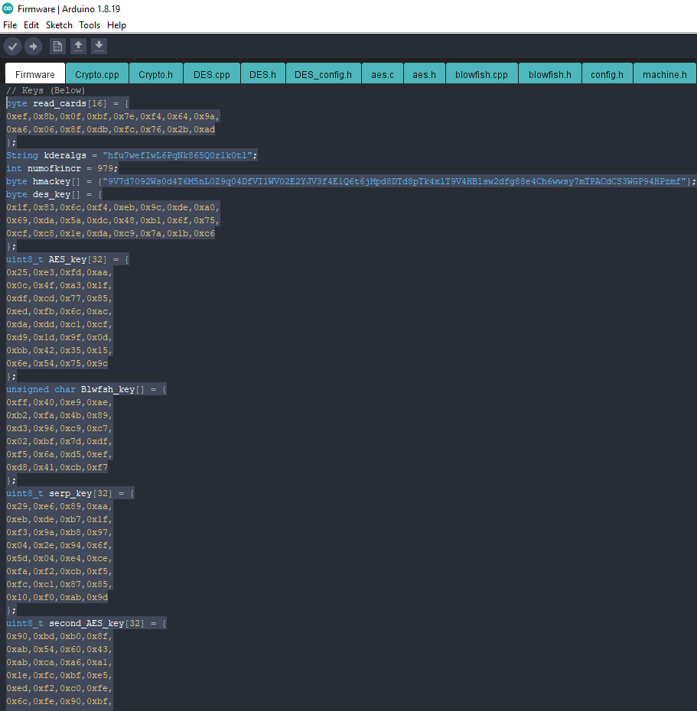Switch to the aes.c tab

[383, 74]
